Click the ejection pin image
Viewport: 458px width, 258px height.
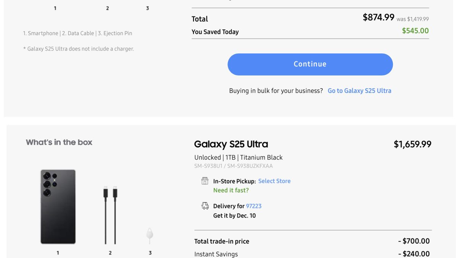[x=150, y=236]
